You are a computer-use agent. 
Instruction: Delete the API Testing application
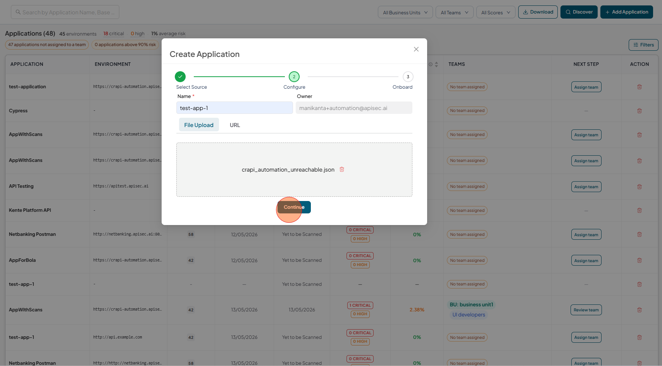640,187
